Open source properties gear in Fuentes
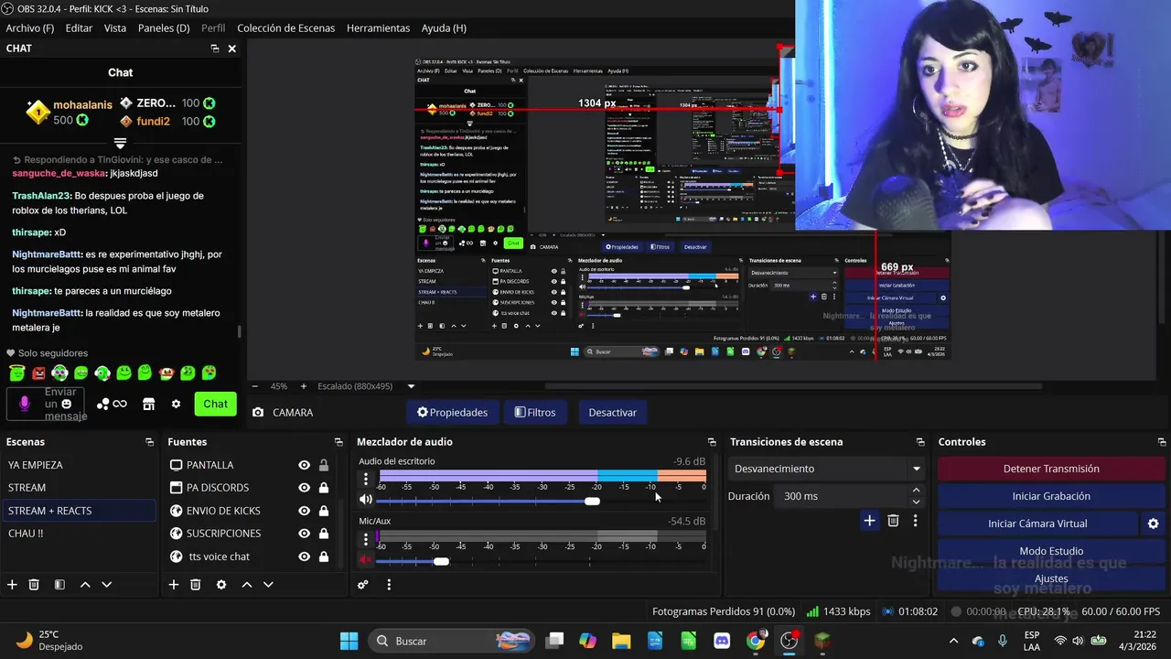Viewport: 1171px width, 659px height. point(220,585)
